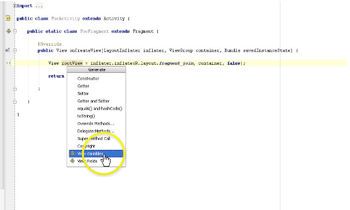This screenshot has height=210, width=350.
Task: Click the Android icon next to View Variables
Action: click(x=72, y=153)
